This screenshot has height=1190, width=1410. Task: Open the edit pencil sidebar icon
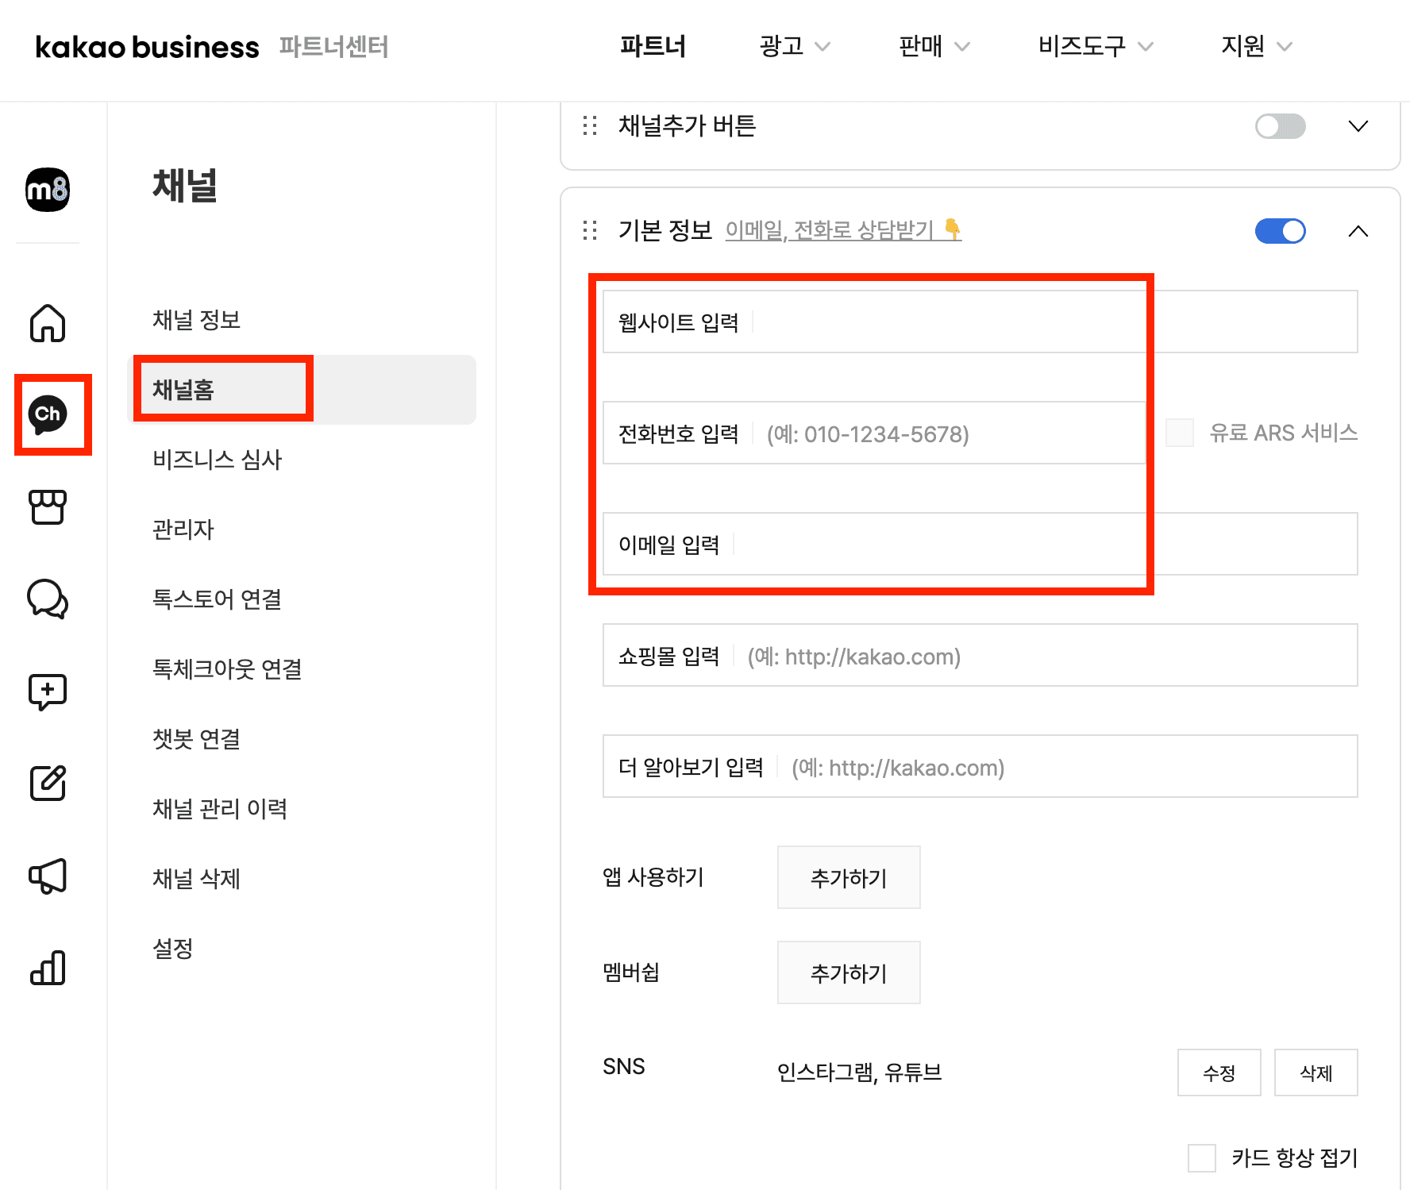click(48, 784)
